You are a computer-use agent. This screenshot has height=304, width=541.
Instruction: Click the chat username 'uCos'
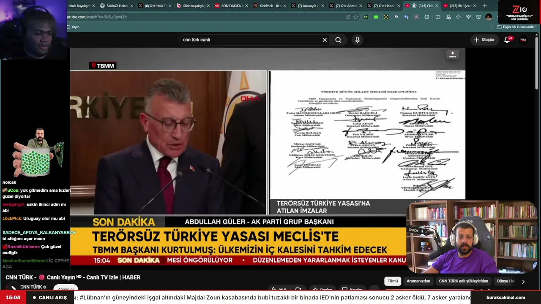click(x=13, y=190)
